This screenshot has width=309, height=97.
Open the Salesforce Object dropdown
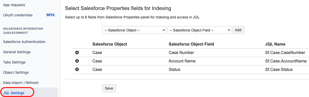(x=134, y=30)
